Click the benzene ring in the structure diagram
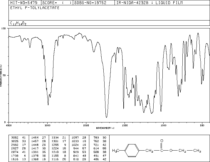The image size is (210, 162). [x=132, y=151]
